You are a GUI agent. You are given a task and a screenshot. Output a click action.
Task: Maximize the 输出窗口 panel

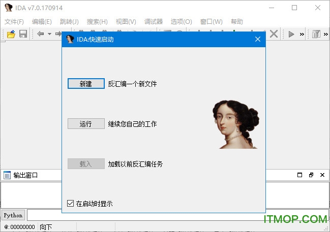click(299, 175)
